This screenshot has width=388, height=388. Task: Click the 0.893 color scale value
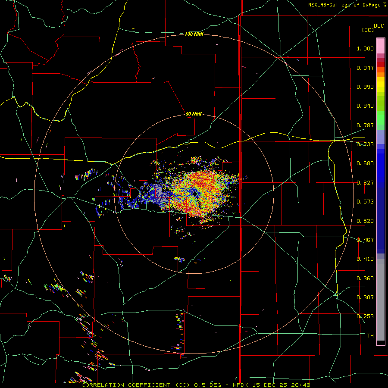[x=365, y=87]
